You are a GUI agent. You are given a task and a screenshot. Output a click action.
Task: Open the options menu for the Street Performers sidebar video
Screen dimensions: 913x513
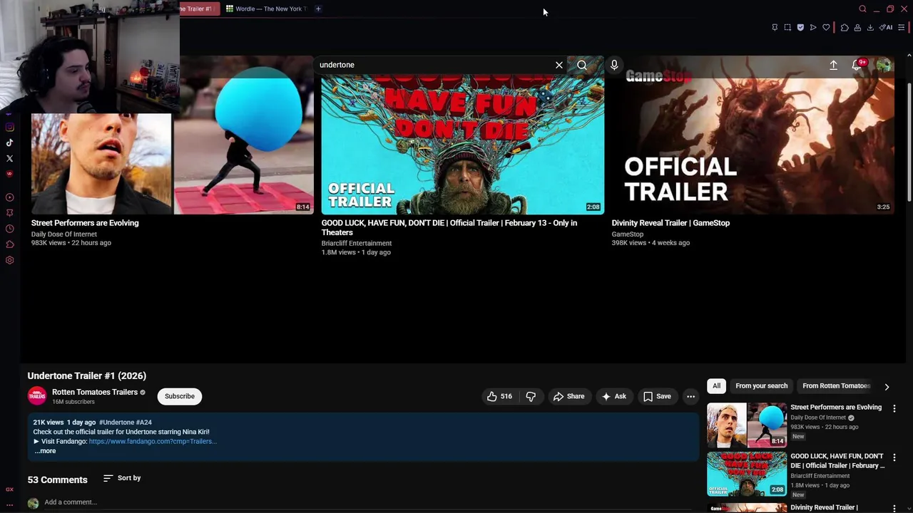coord(894,408)
